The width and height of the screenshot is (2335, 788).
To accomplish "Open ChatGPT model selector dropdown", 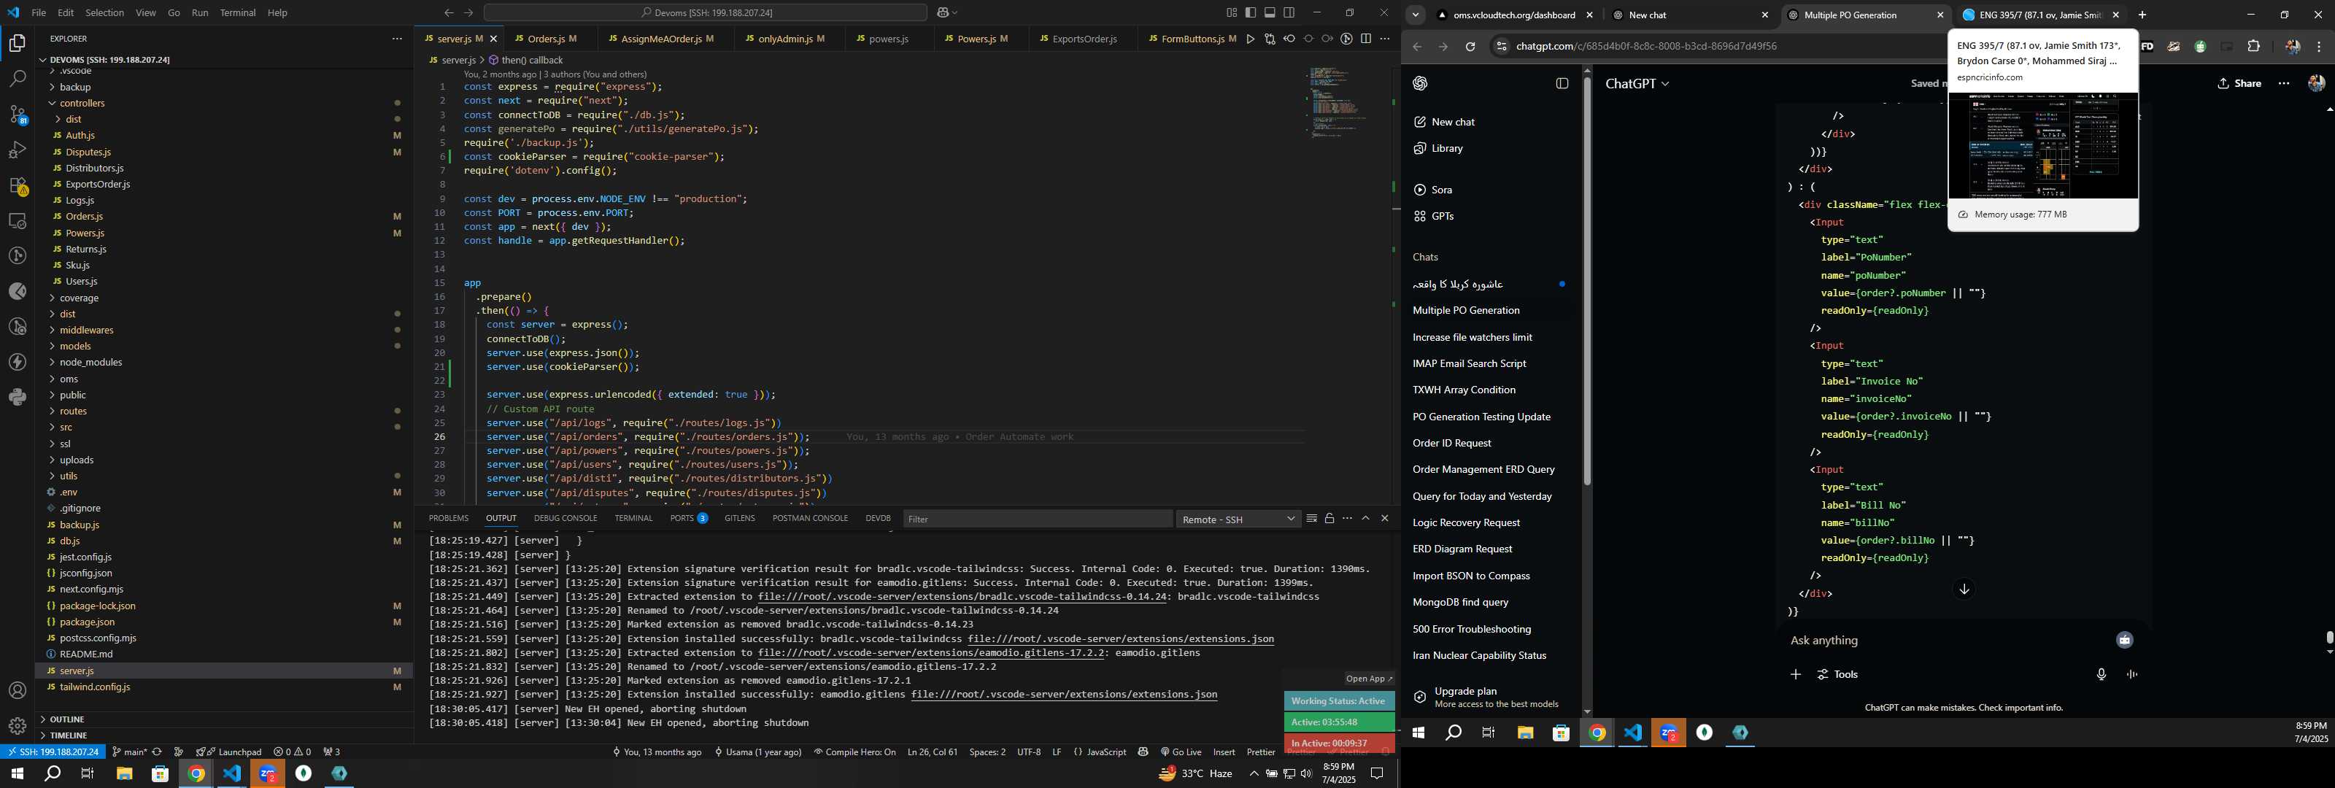I will [x=1637, y=83].
